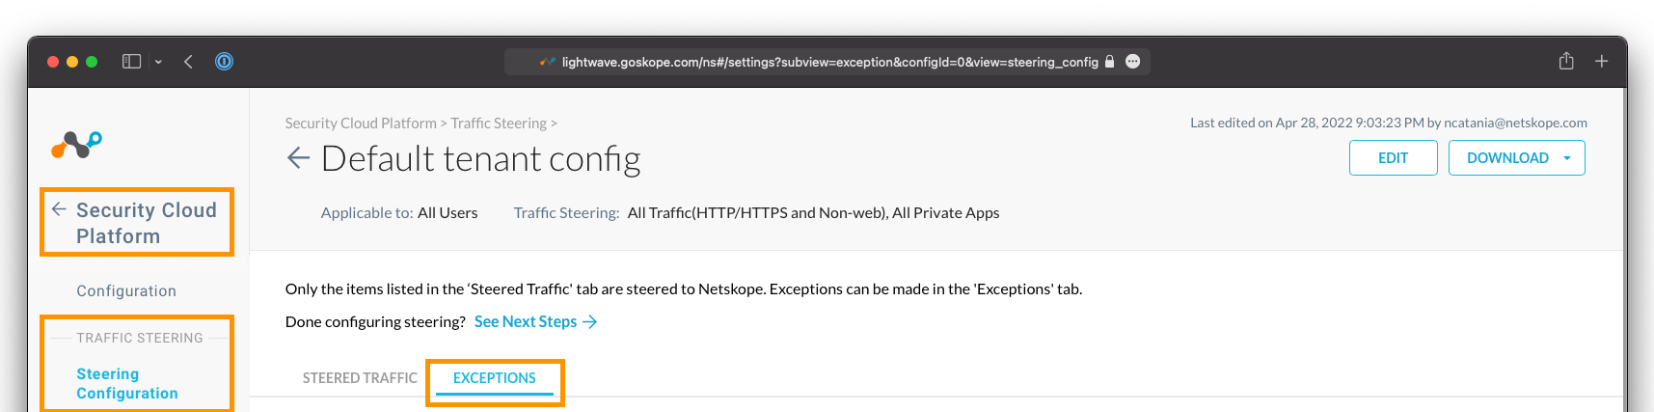1654x412 pixels.
Task: Click the lock icon in address bar
Action: (1109, 62)
